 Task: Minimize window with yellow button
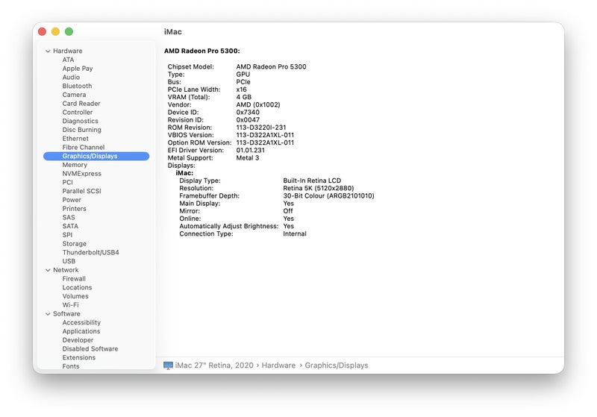[x=55, y=31]
